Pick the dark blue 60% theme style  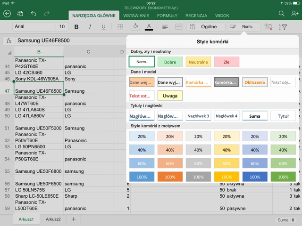(x=255, y=163)
